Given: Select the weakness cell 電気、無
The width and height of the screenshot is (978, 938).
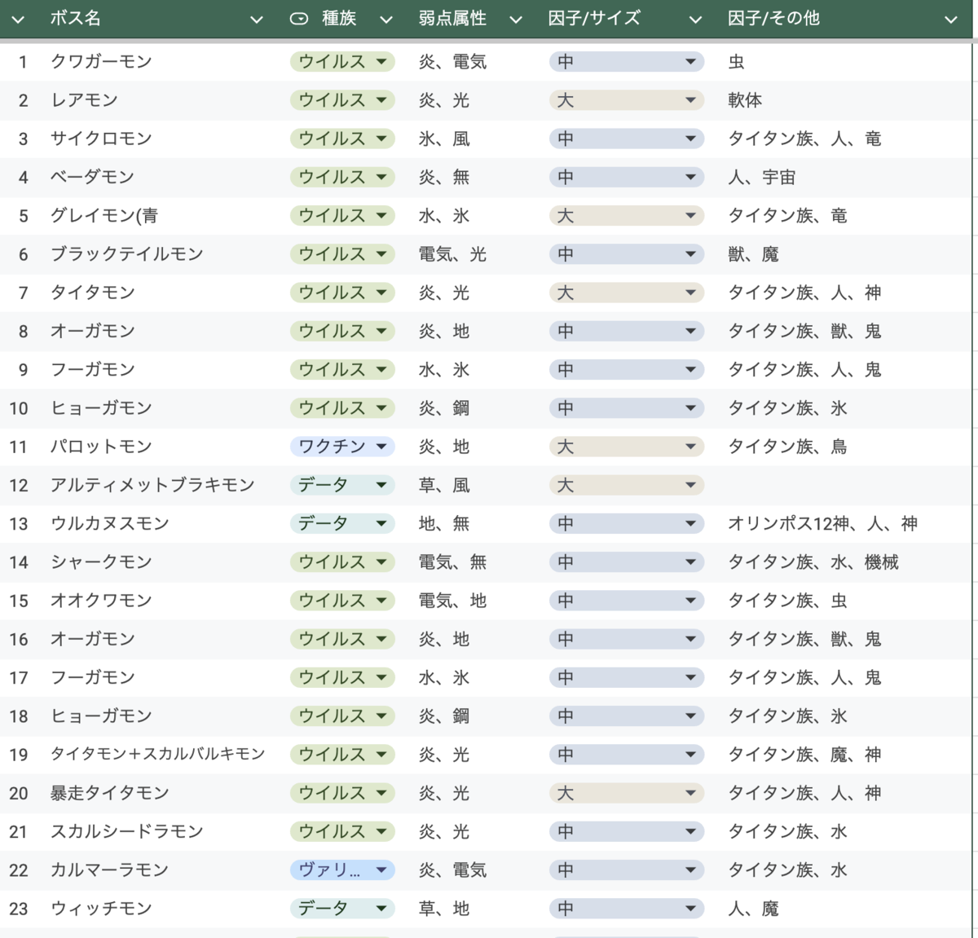Looking at the screenshot, I should 452,561.
